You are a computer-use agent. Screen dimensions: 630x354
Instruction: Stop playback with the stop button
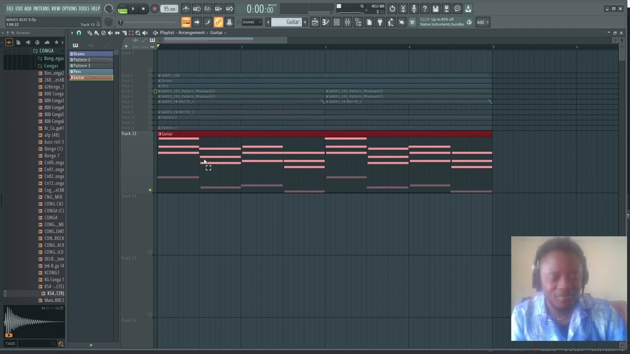[143, 9]
